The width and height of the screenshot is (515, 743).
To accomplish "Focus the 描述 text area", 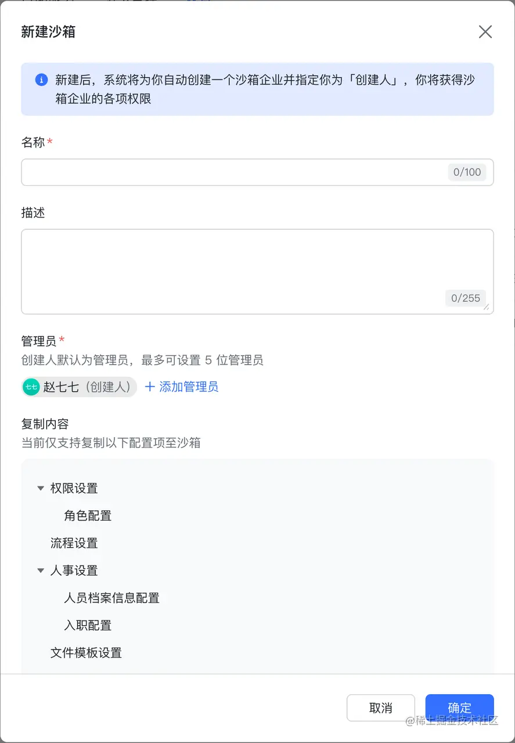I will click(257, 272).
